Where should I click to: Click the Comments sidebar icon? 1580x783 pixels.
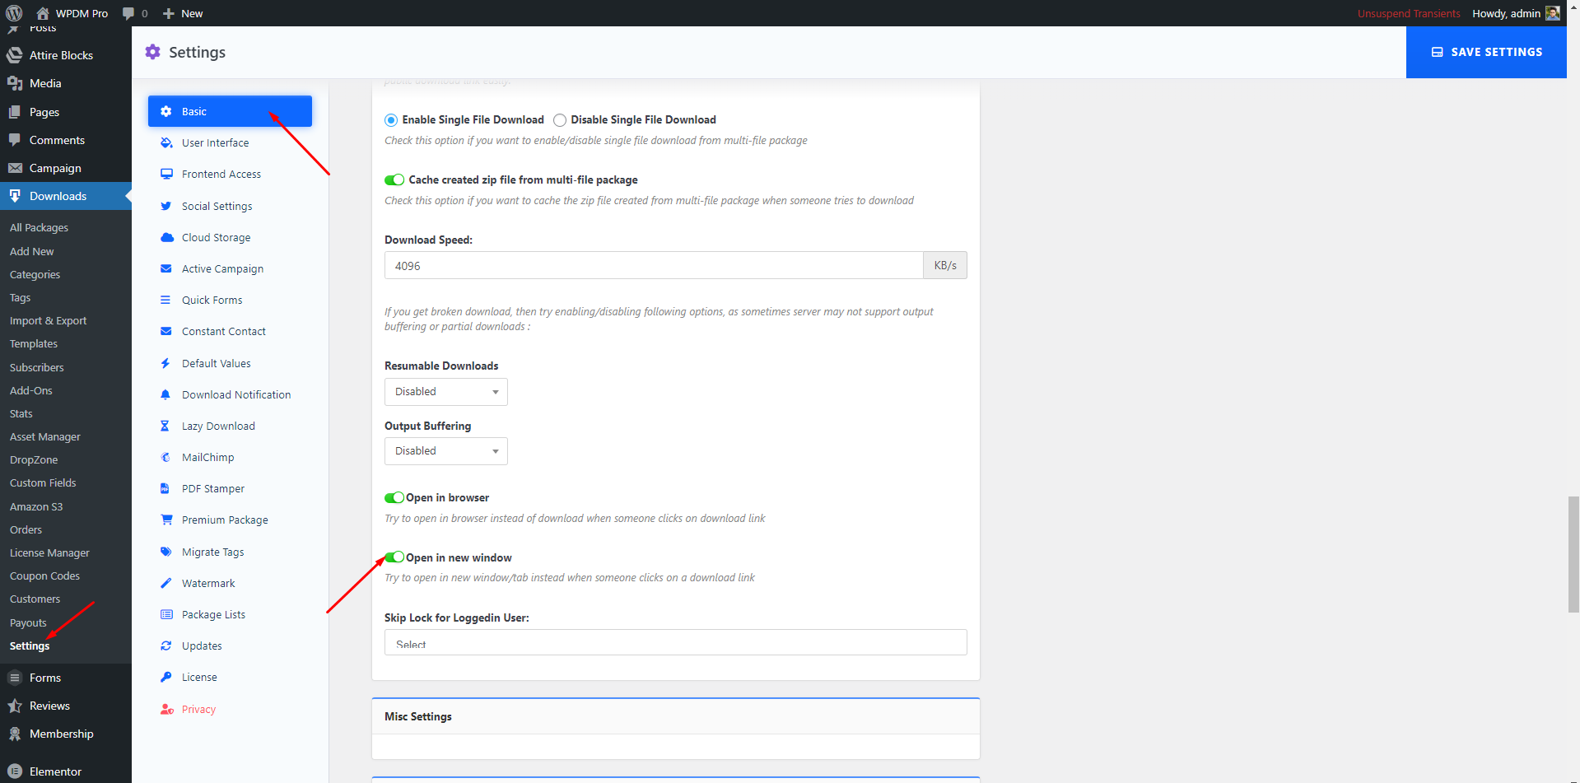15,140
